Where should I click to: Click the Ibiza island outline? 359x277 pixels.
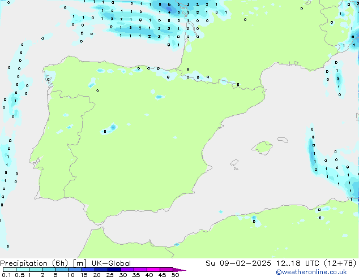[x=234, y=163]
